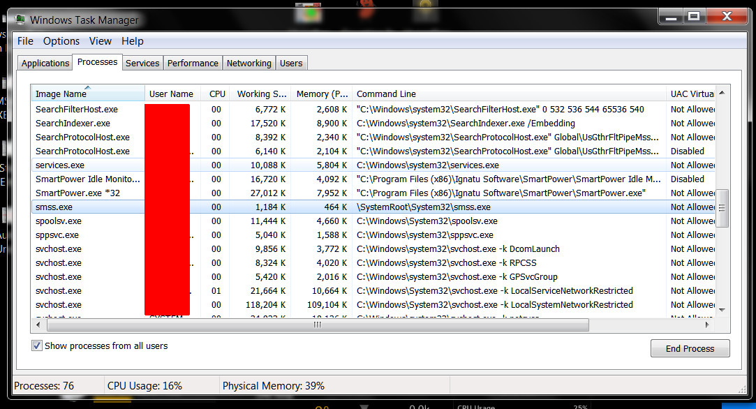
Task: Select the spoolsv.exe process
Action: (x=373, y=221)
